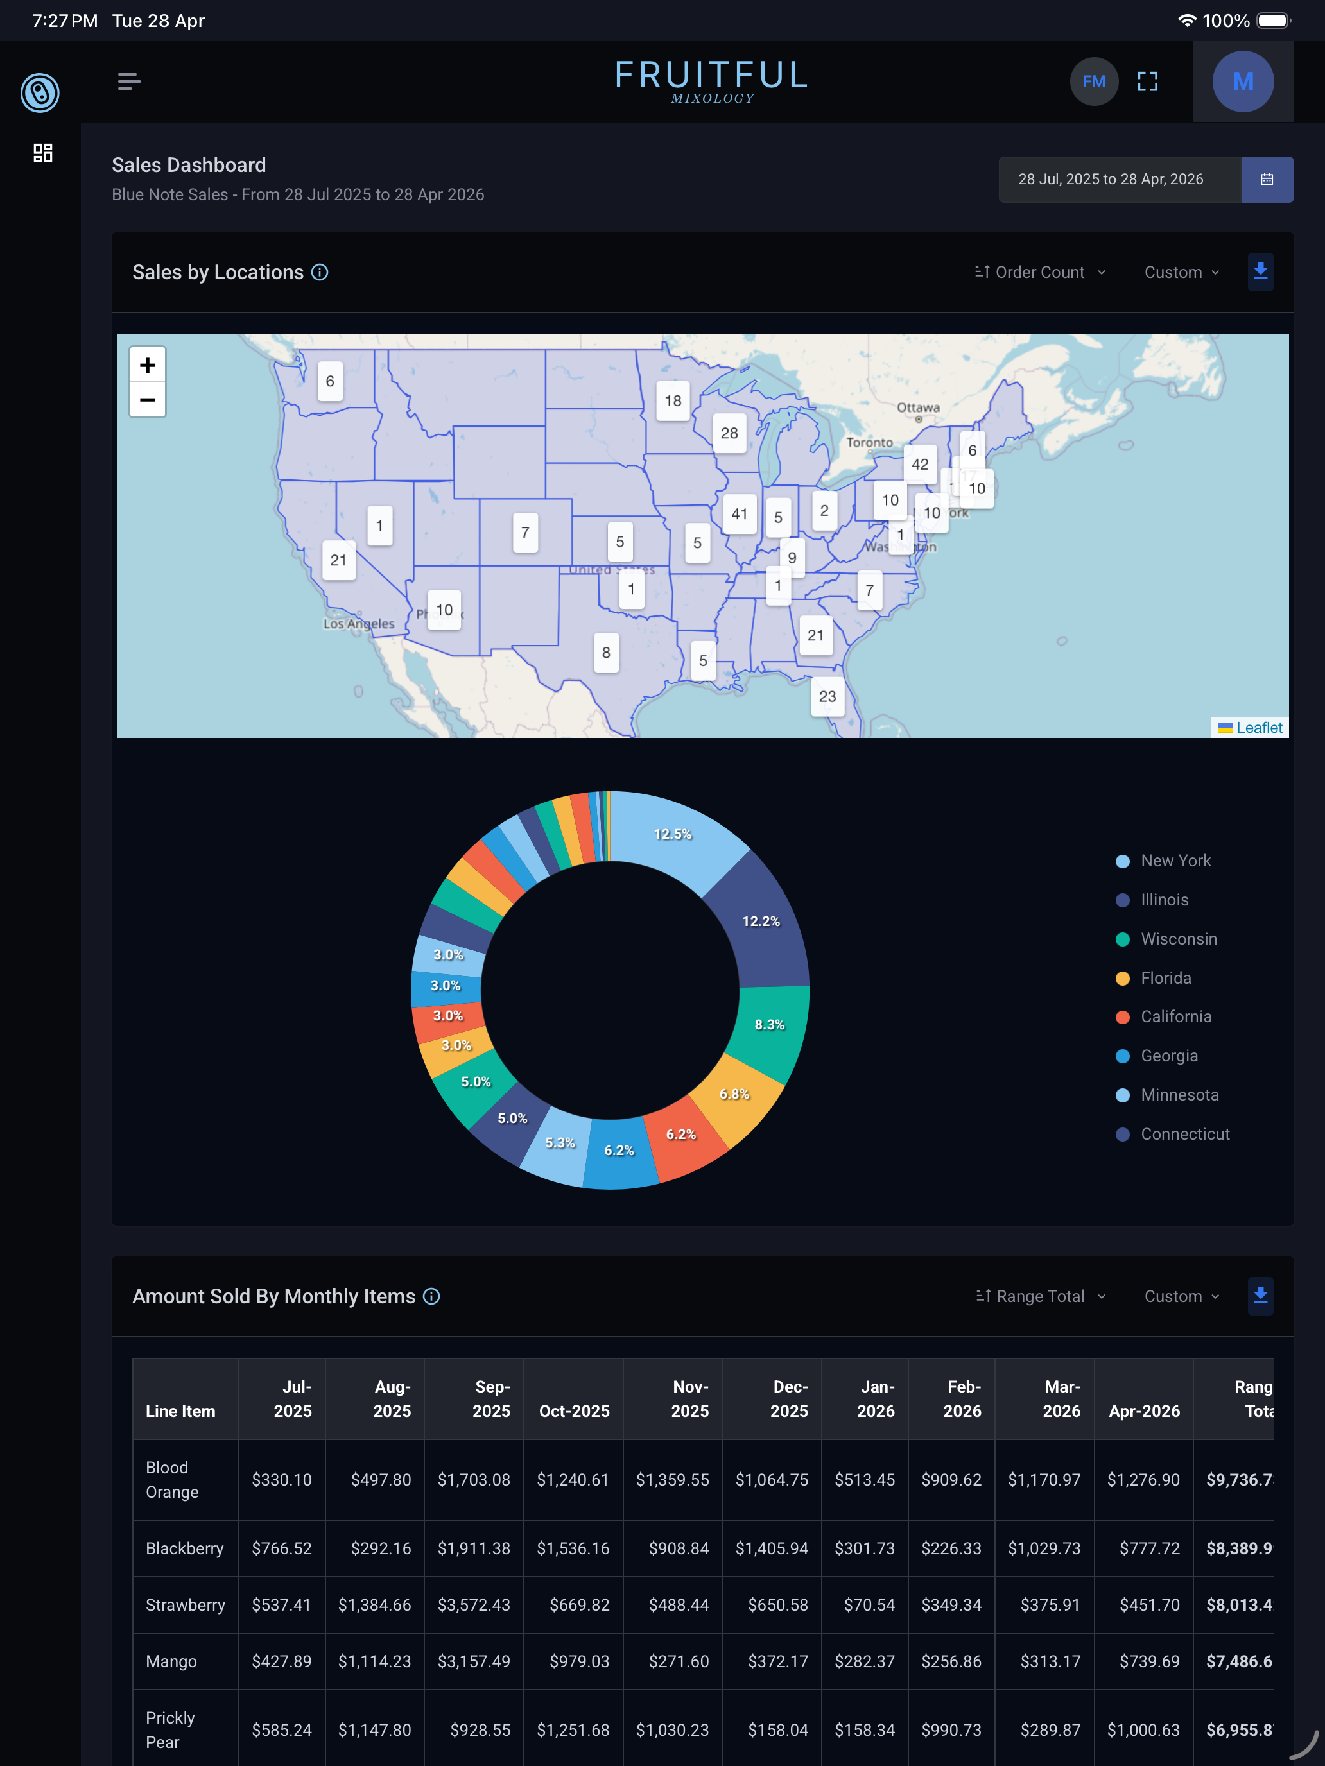
Task: Tap the Wi-Fi status icon
Action: pyautogui.click(x=1187, y=21)
